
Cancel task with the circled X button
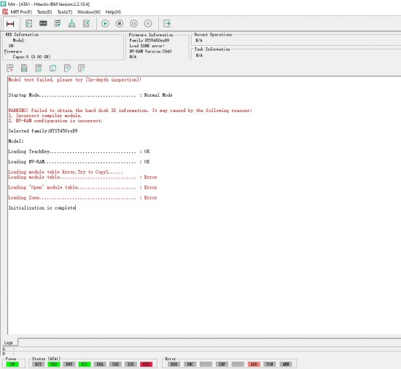point(148,23)
